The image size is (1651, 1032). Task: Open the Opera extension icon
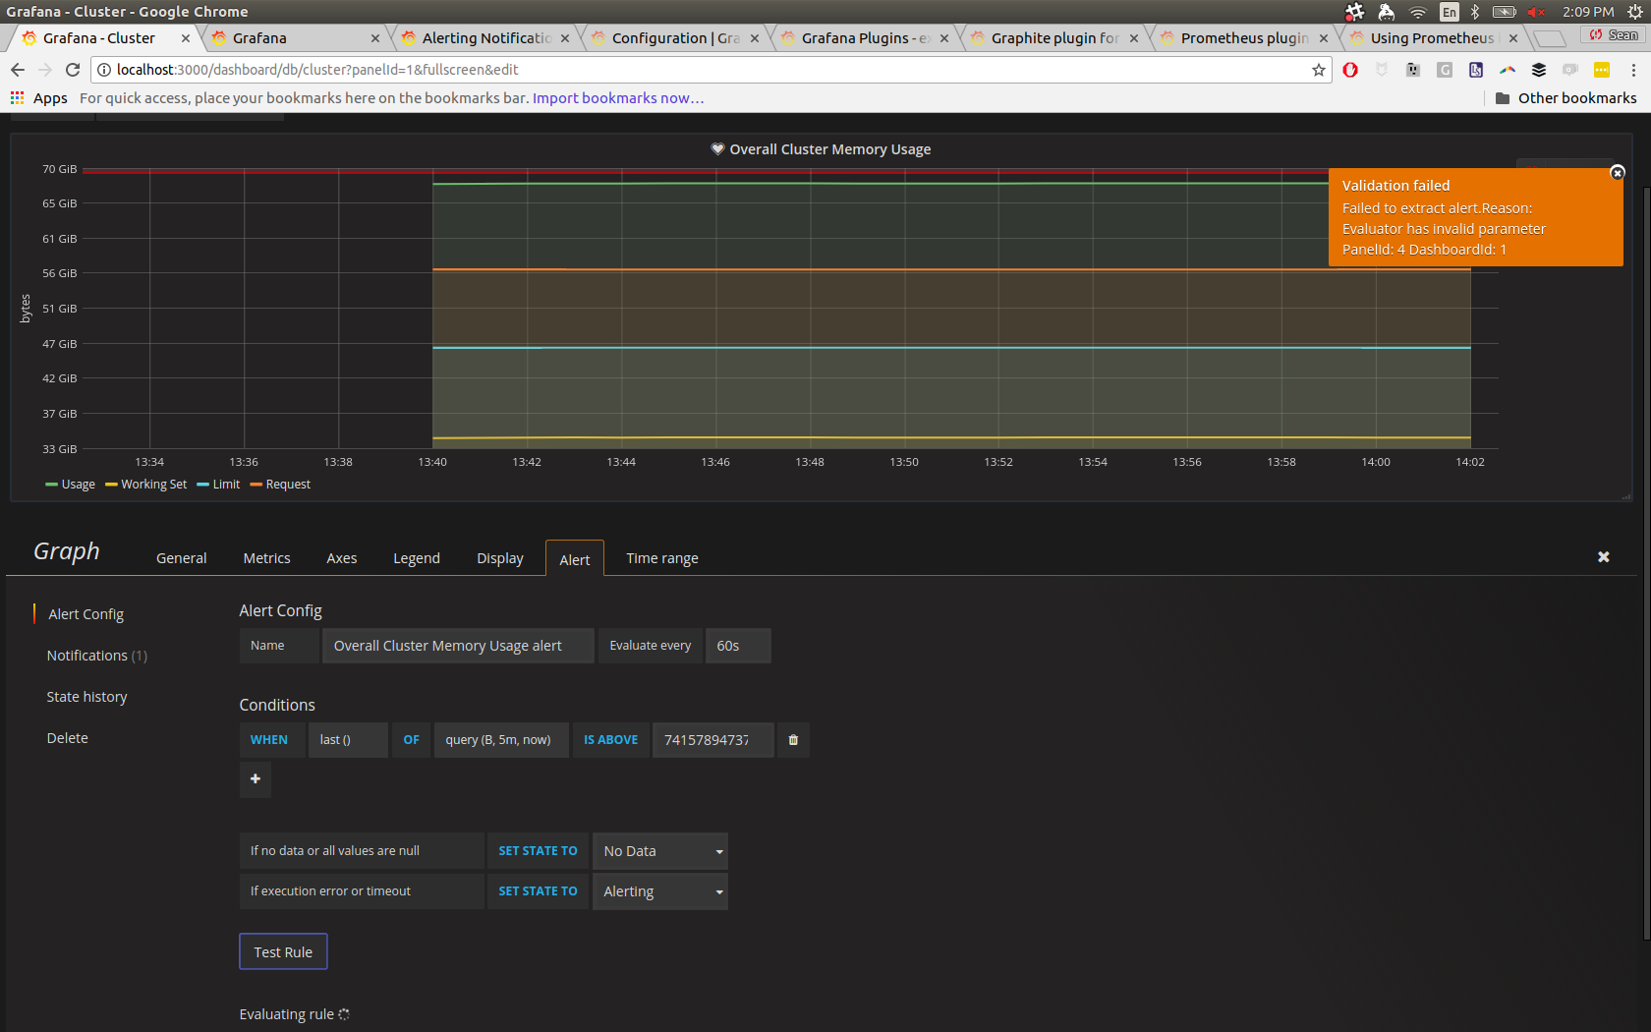1350,70
